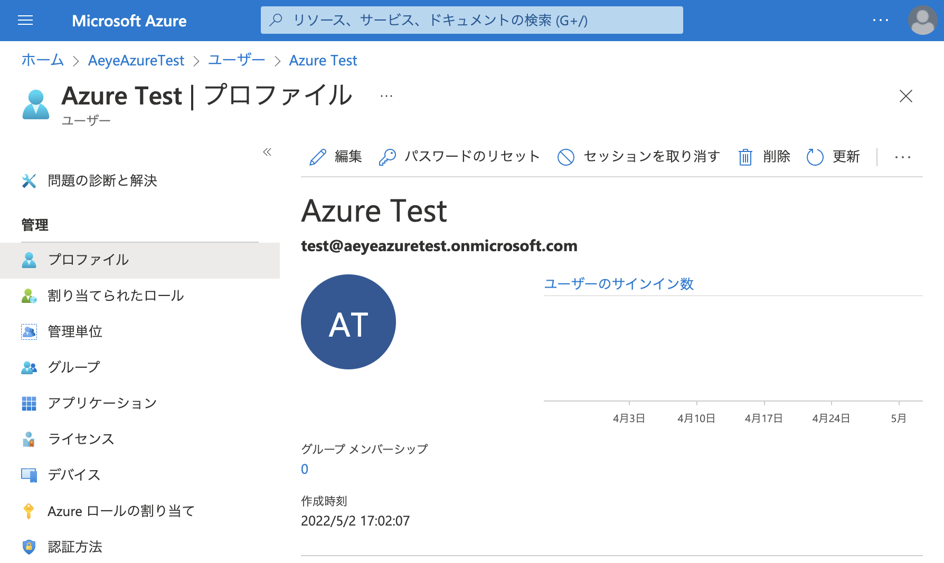
Task: Click the account avatar in header
Action: [x=922, y=21]
